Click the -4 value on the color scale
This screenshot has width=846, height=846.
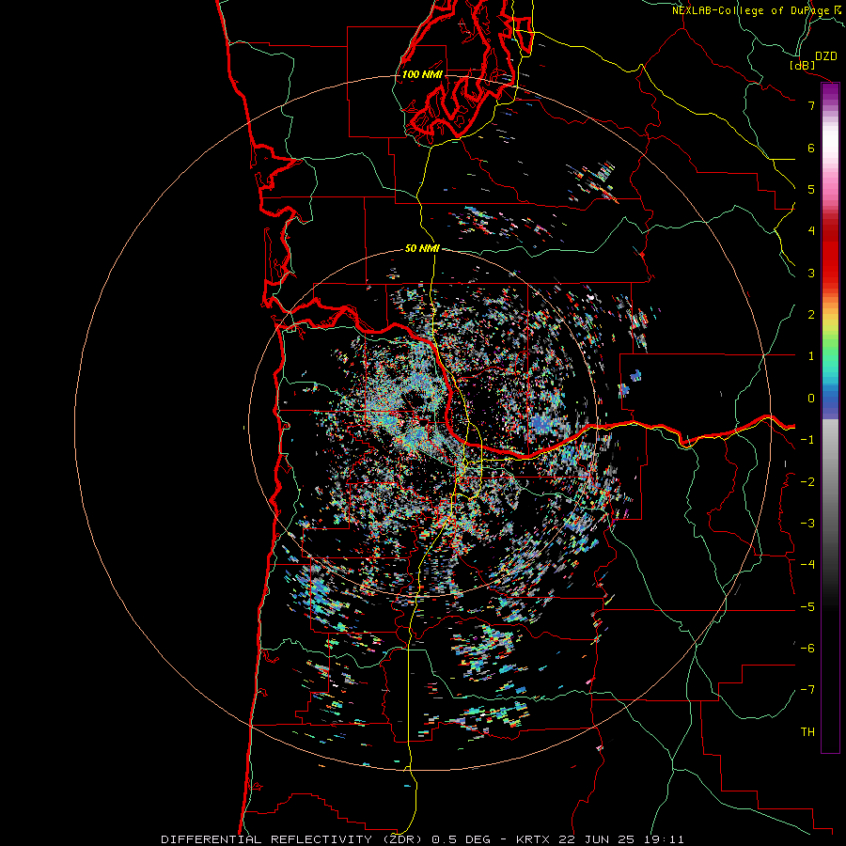807,564
